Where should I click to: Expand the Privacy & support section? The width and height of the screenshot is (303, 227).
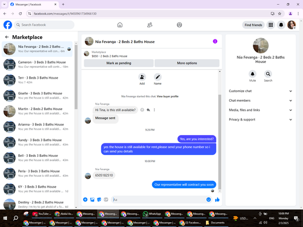pos(261,119)
